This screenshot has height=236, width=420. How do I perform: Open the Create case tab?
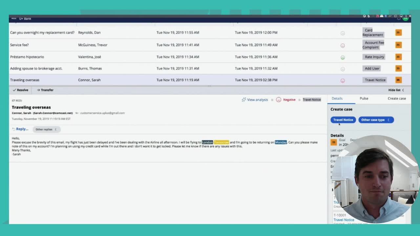pyautogui.click(x=397, y=99)
